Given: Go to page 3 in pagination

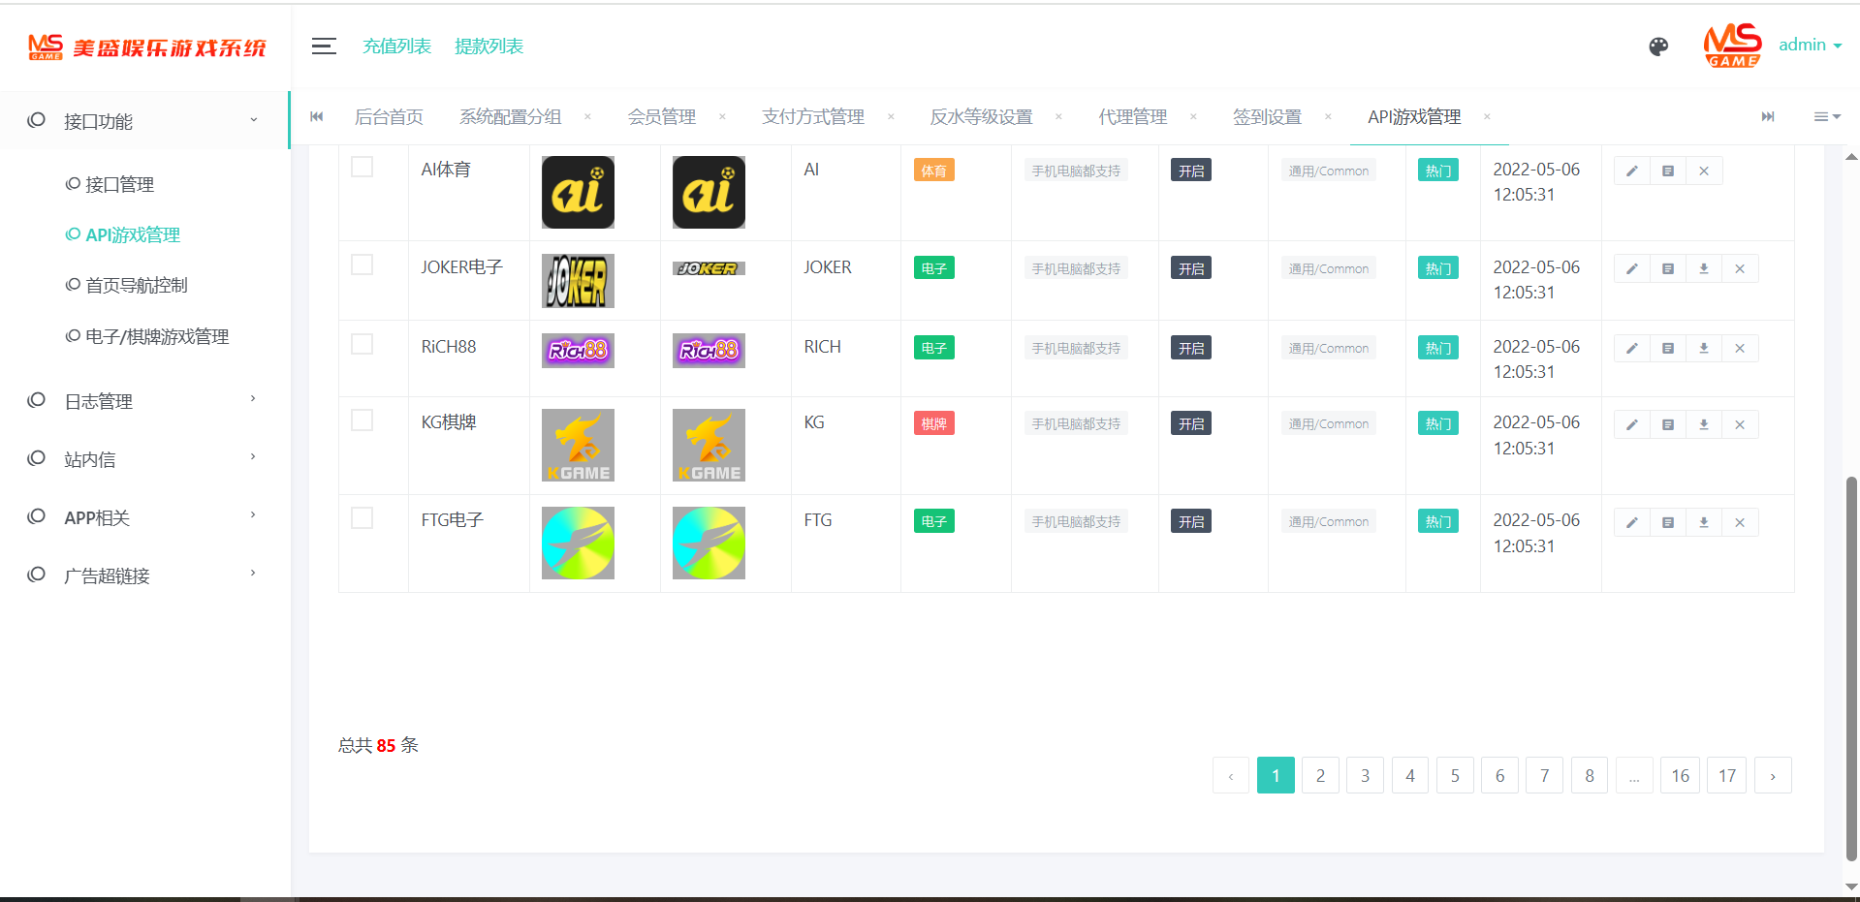Looking at the screenshot, I should [x=1365, y=775].
